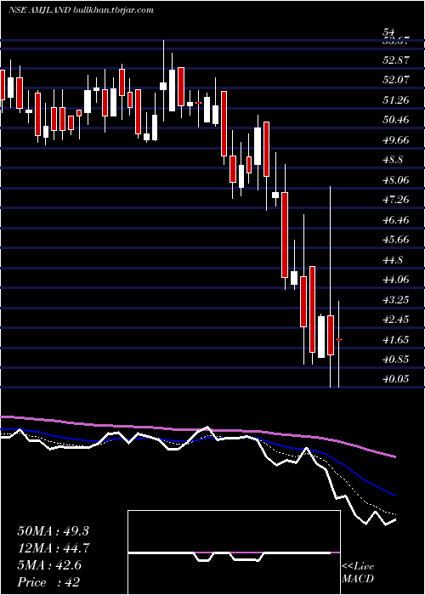The height and width of the screenshot is (595, 425).
Task: Pick the 51.26 price axis value
Action: (x=397, y=99)
